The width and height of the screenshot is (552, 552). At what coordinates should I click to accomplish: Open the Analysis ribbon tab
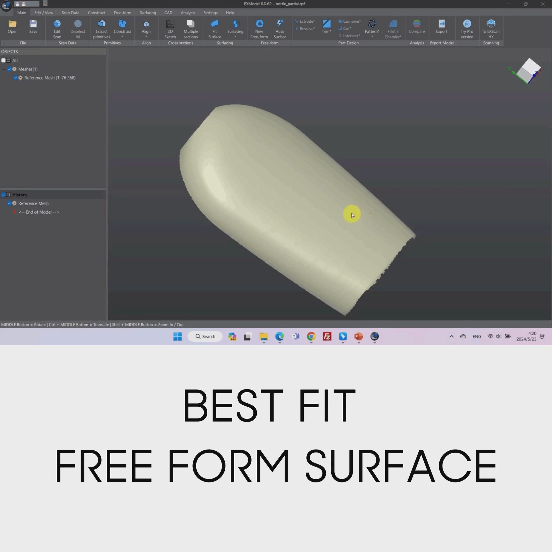[x=187, y=12]
